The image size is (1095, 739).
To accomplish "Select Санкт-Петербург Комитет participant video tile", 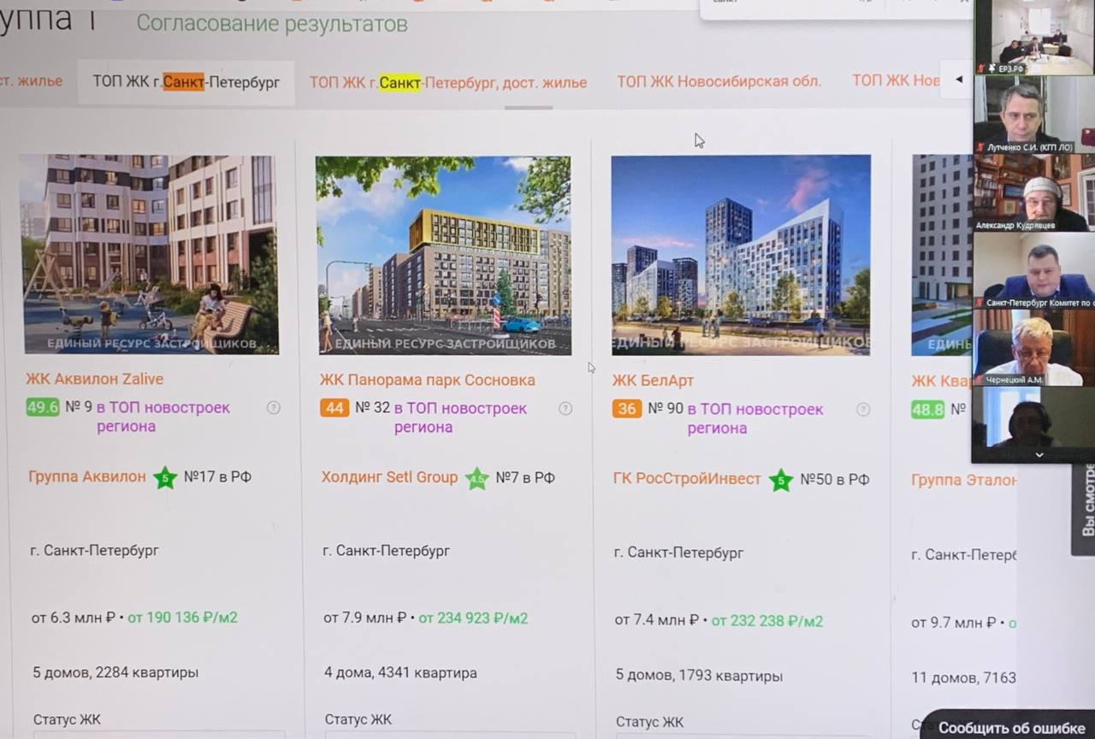I will click(x=1033, y=270).
